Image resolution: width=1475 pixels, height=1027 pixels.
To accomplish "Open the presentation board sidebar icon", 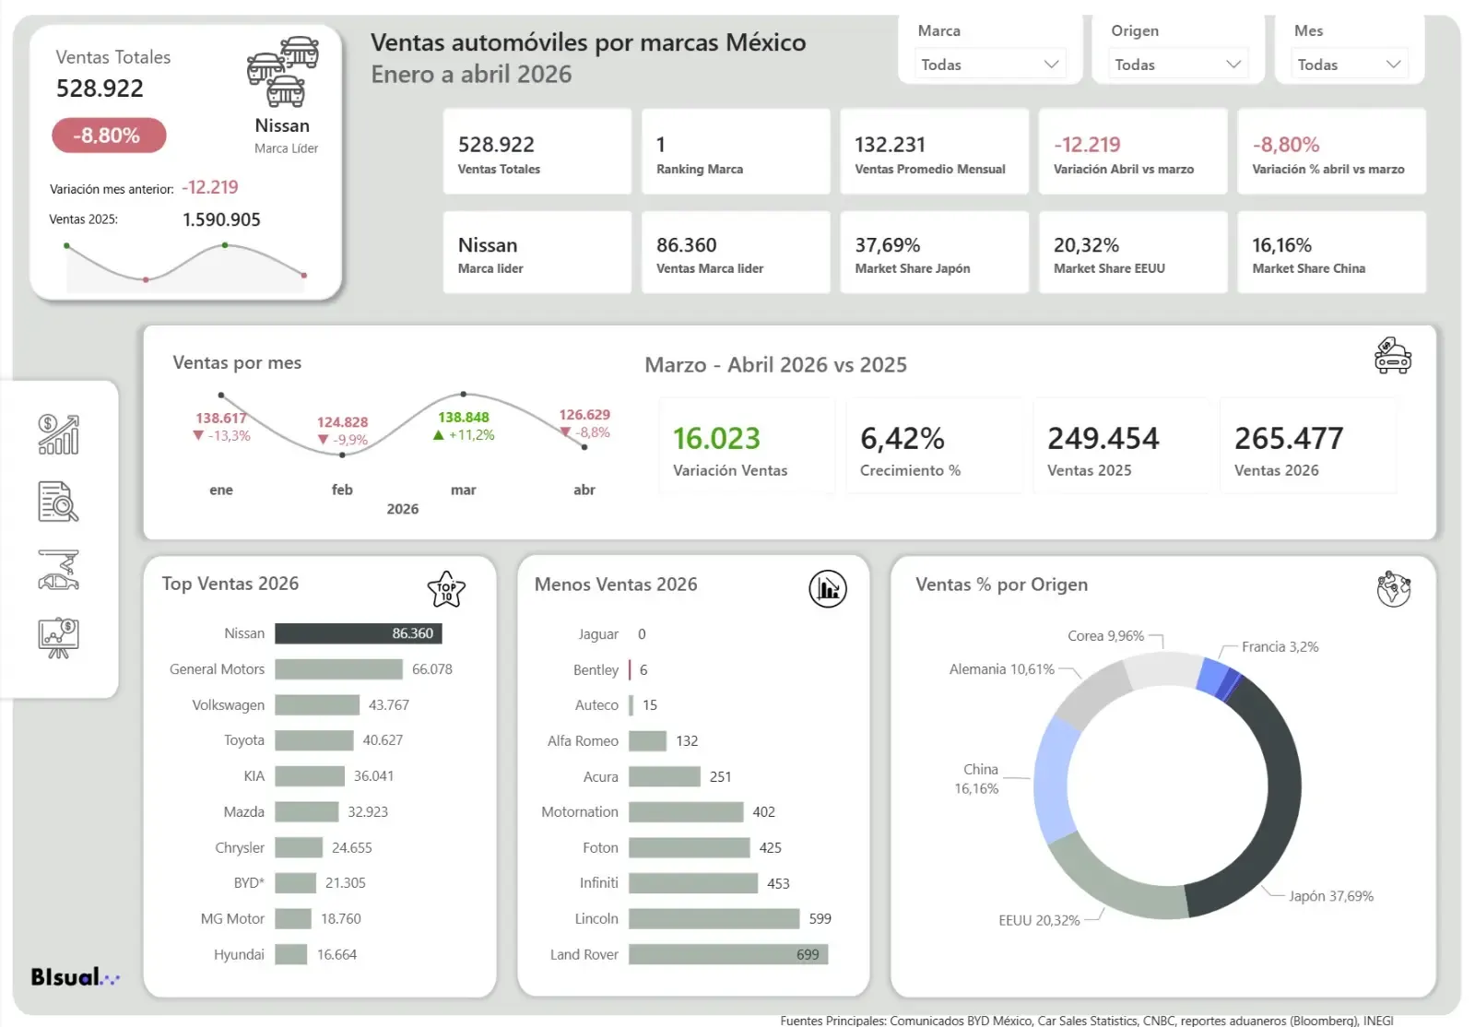I will 58,638.
